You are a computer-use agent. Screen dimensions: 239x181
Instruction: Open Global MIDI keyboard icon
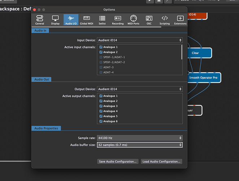(x=86, y=20)
